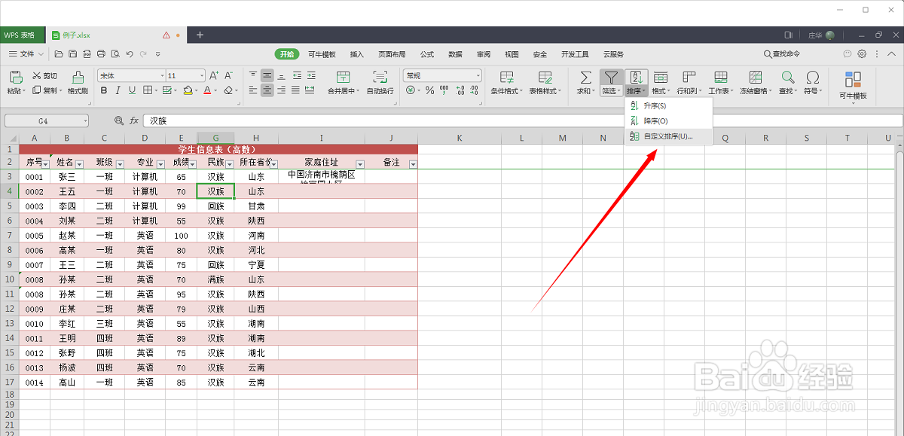Switch to the 插入 ribbon tab
This screenshot has height=436, width=904.
356,54
